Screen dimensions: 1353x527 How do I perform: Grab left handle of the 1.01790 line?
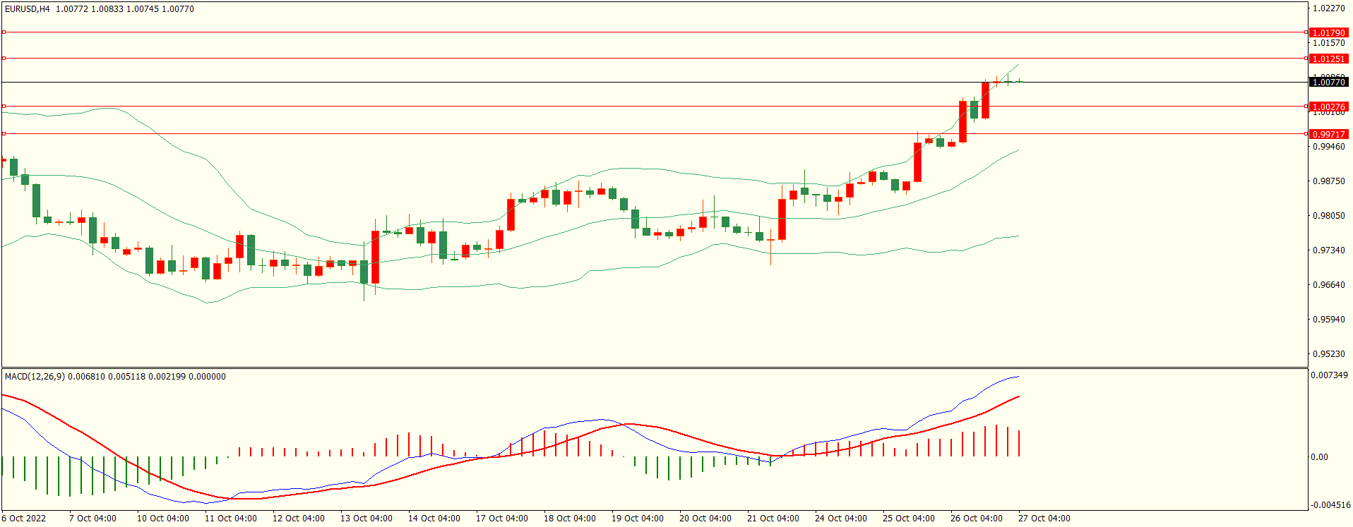pos(4,32)
